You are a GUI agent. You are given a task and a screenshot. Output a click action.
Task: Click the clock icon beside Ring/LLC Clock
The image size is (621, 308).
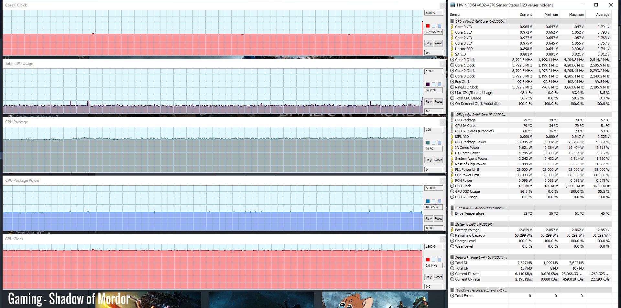click(x=452, y=87)
